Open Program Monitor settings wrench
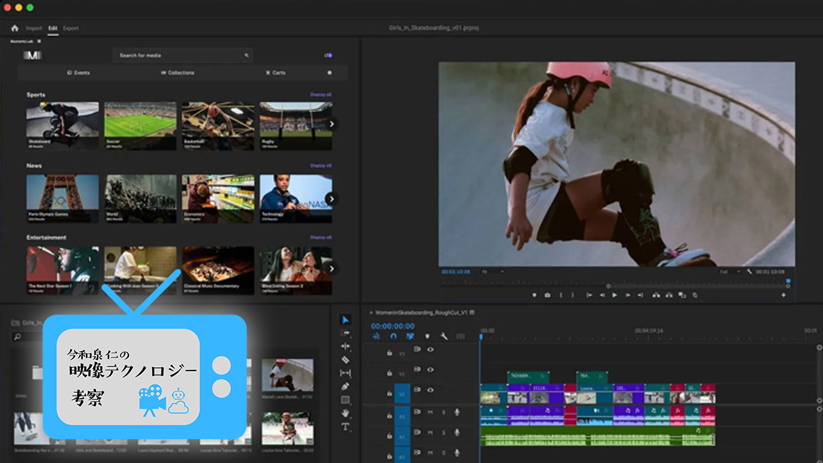The image size is (823, 463). [x=750, y=272]
